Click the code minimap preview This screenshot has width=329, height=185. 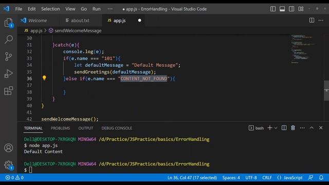tap(302, 49)
